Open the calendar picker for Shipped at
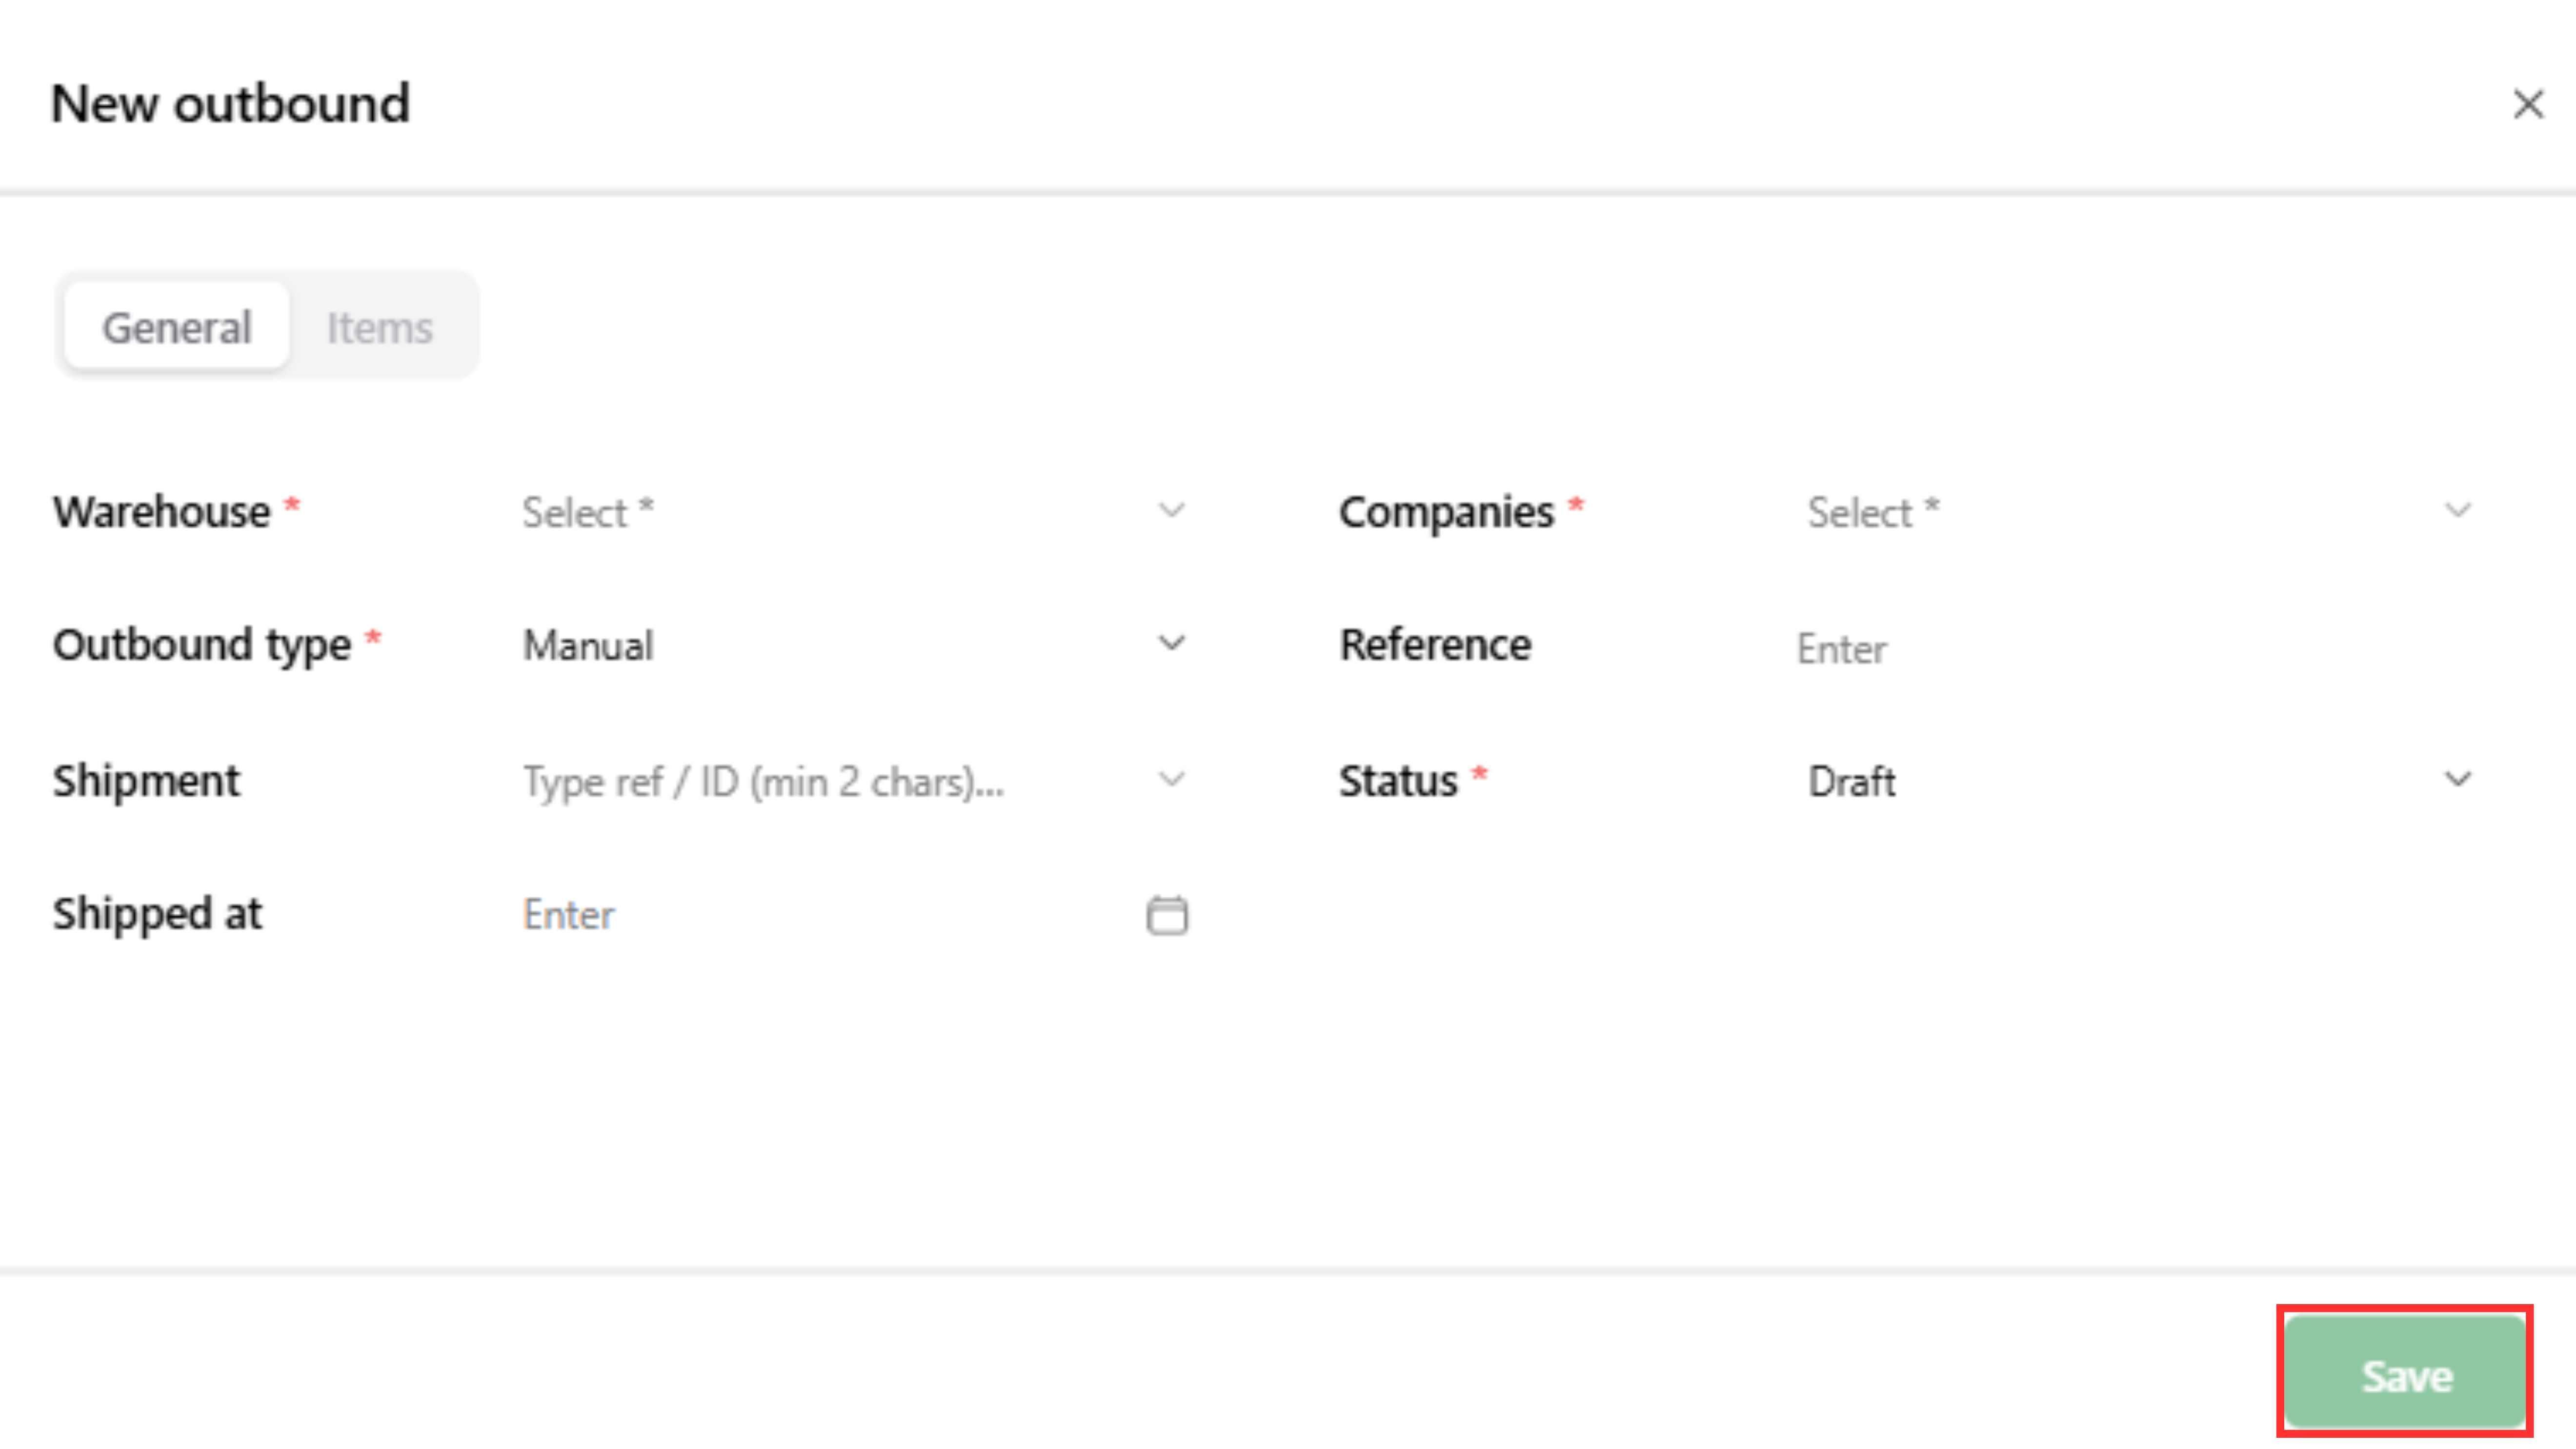This screenshot has height=1449, width=2576. point(1166,915)
